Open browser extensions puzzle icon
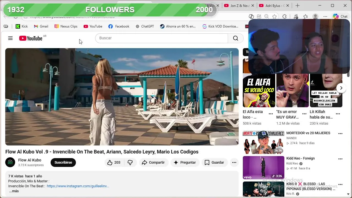Viewport: 352px width, 198px height. 285,16
